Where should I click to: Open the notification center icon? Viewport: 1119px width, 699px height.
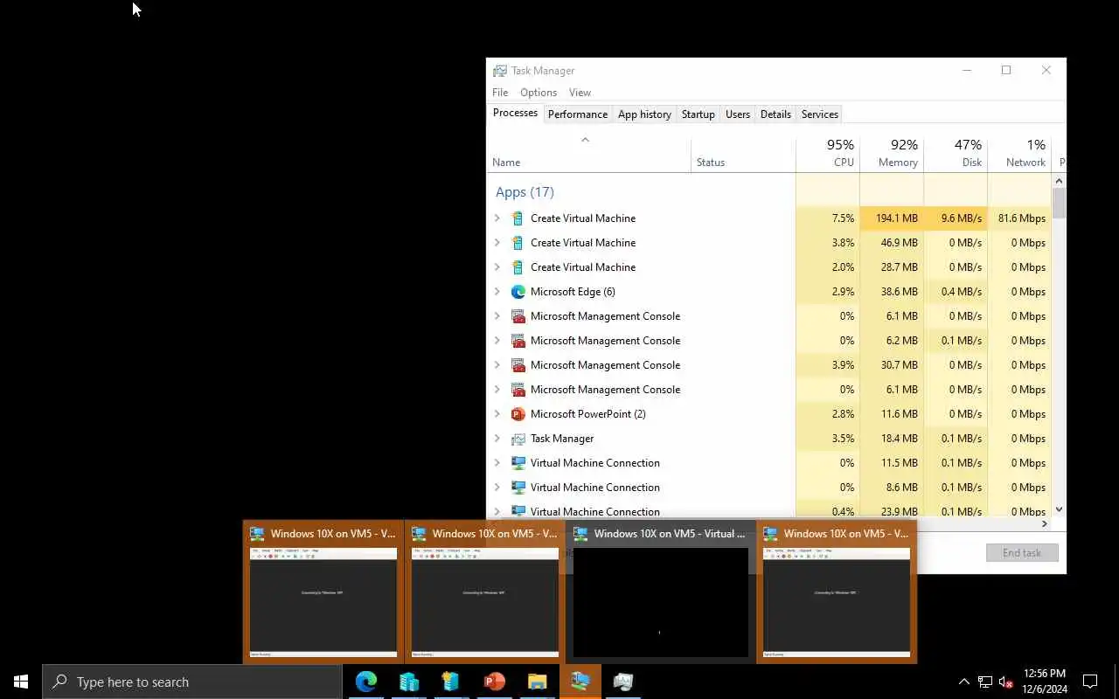pyautogui.click(x=1090, y=682)
